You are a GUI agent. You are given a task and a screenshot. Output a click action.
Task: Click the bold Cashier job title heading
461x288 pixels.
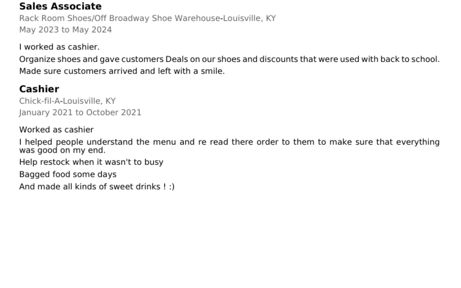pyautogui.click(x=39, y=89)
